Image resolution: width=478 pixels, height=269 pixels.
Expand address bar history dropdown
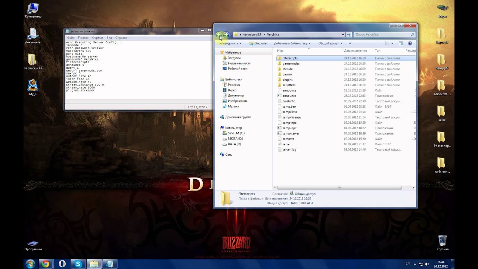coord(343,34)
